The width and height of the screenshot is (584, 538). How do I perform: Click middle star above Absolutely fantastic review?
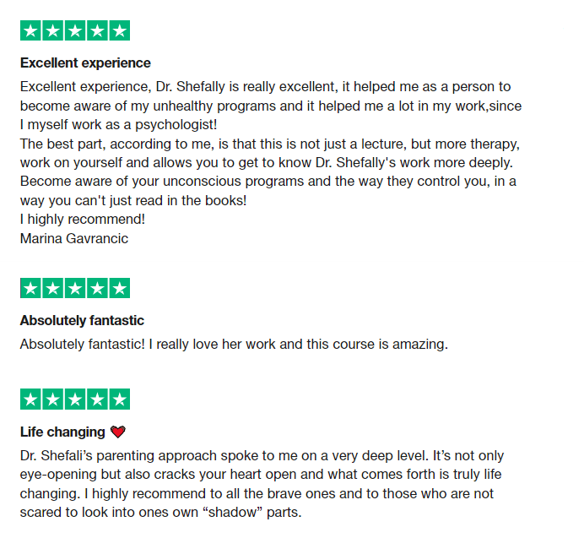[75, 288]
